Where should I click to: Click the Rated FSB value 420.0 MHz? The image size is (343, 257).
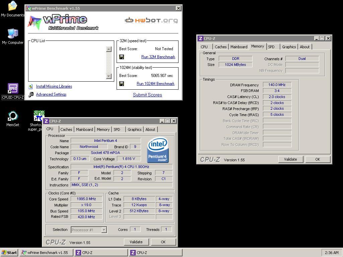pyautogui.click(x=86, y=217)
